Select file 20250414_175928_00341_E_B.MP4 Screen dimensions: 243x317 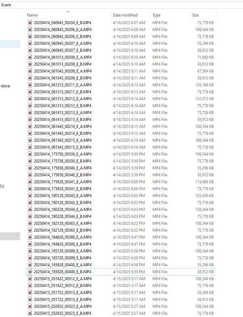63,188
